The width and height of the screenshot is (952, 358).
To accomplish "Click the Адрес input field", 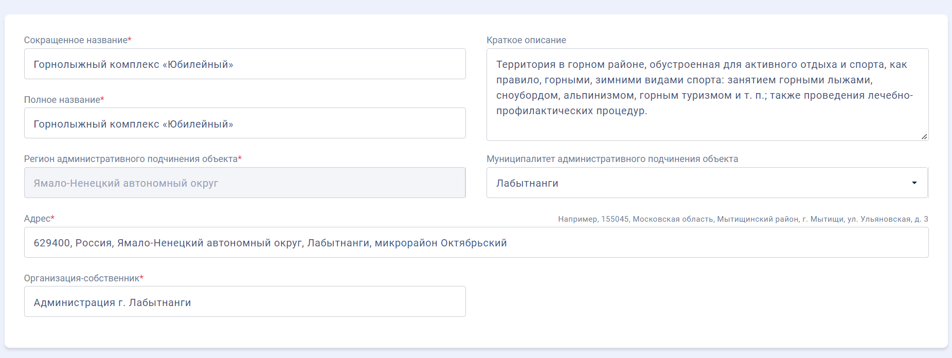I will [476, 242].
